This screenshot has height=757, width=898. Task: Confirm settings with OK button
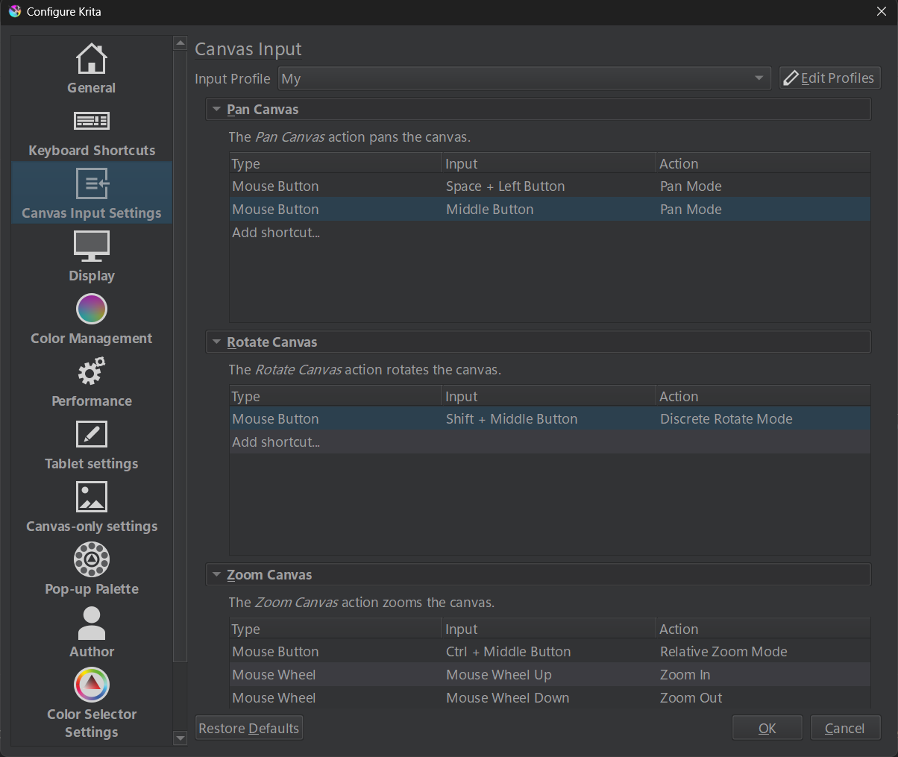767,729
